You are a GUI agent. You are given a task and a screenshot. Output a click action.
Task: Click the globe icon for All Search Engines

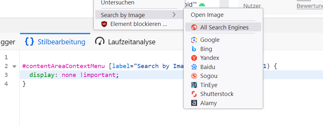194,27
